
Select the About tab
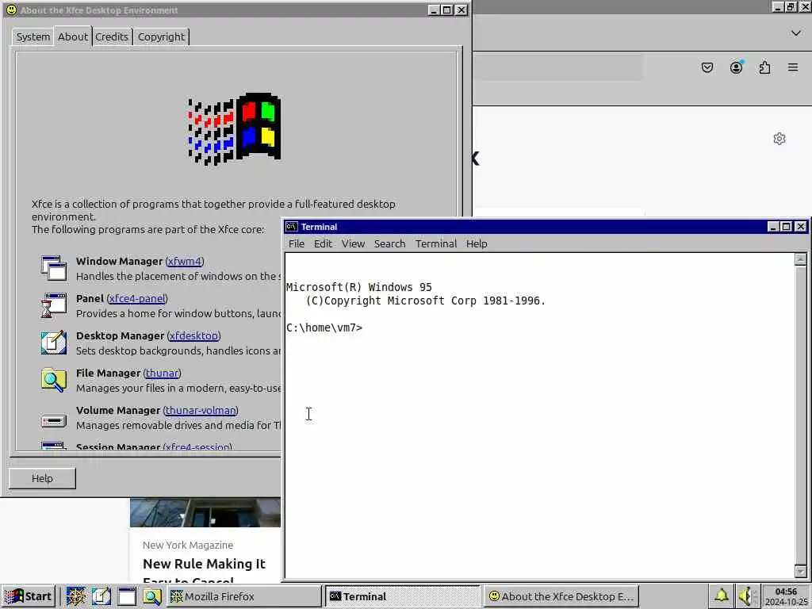72,36
